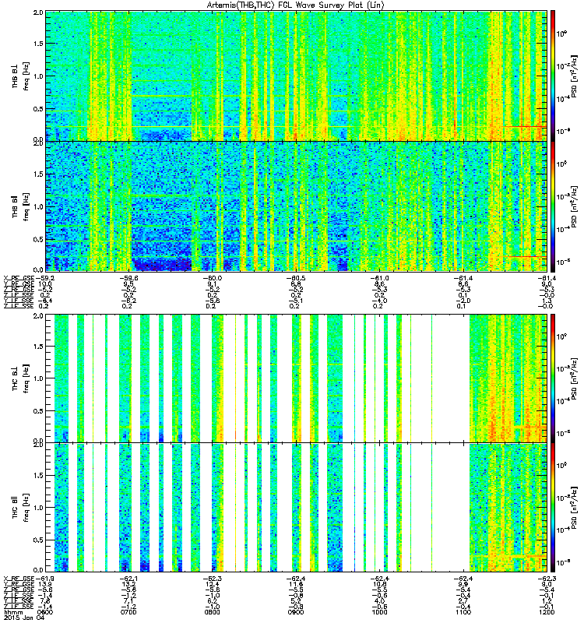Click the THC B⊥ panel color bar

pyautogui.click(x=553, y=378)
